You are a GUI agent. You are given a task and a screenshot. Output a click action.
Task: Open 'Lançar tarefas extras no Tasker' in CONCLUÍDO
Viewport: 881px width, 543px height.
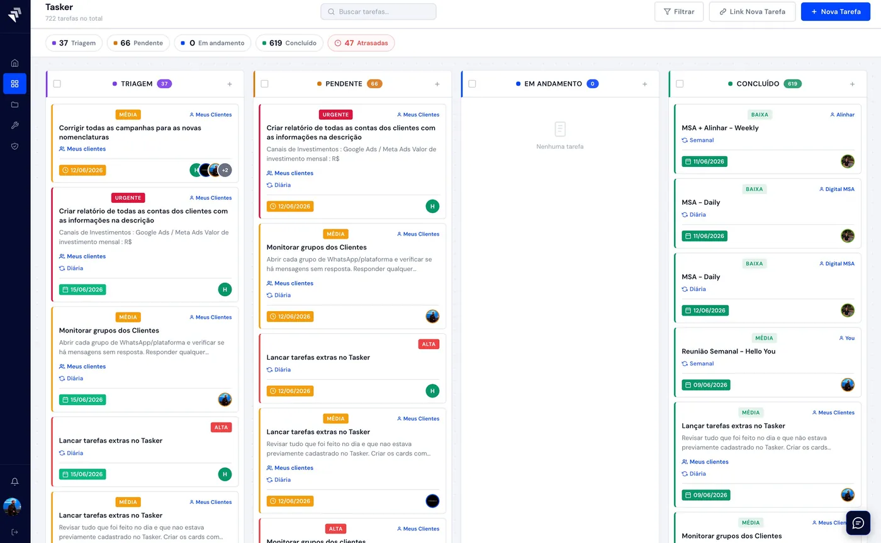(x=733, y=426)
